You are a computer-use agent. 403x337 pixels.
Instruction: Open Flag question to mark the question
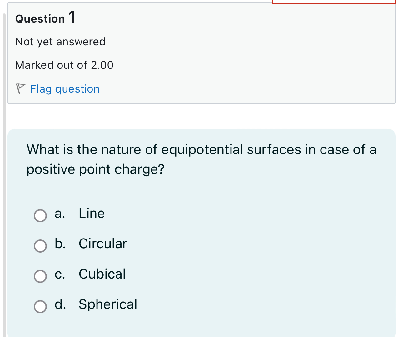(65, 89)
